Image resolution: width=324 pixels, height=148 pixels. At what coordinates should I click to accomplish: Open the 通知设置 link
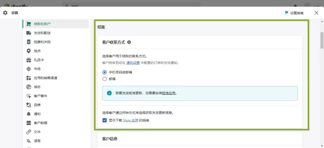coord(133,63)
